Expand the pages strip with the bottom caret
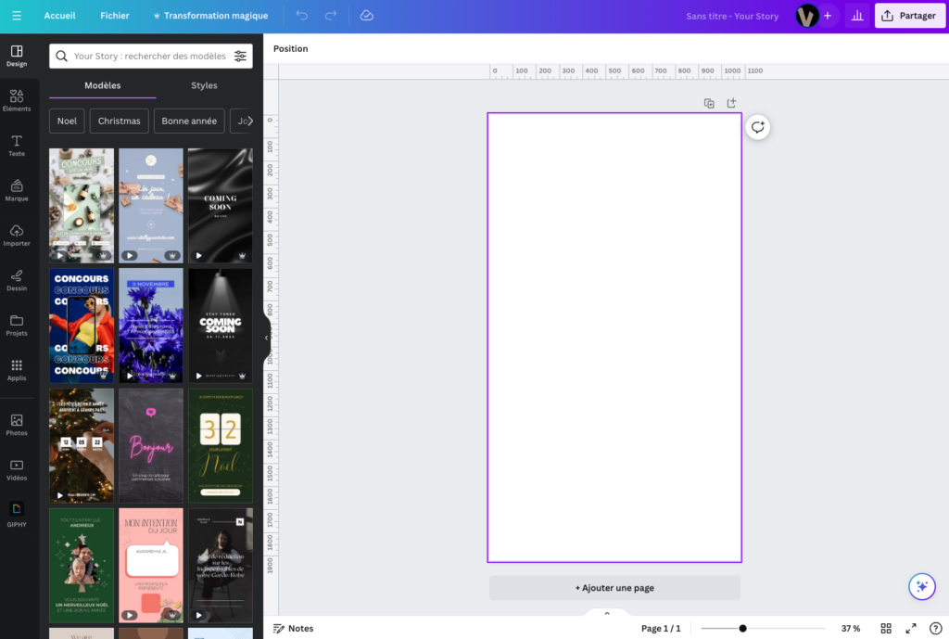The image size is (949, 639). click(607, 613)
